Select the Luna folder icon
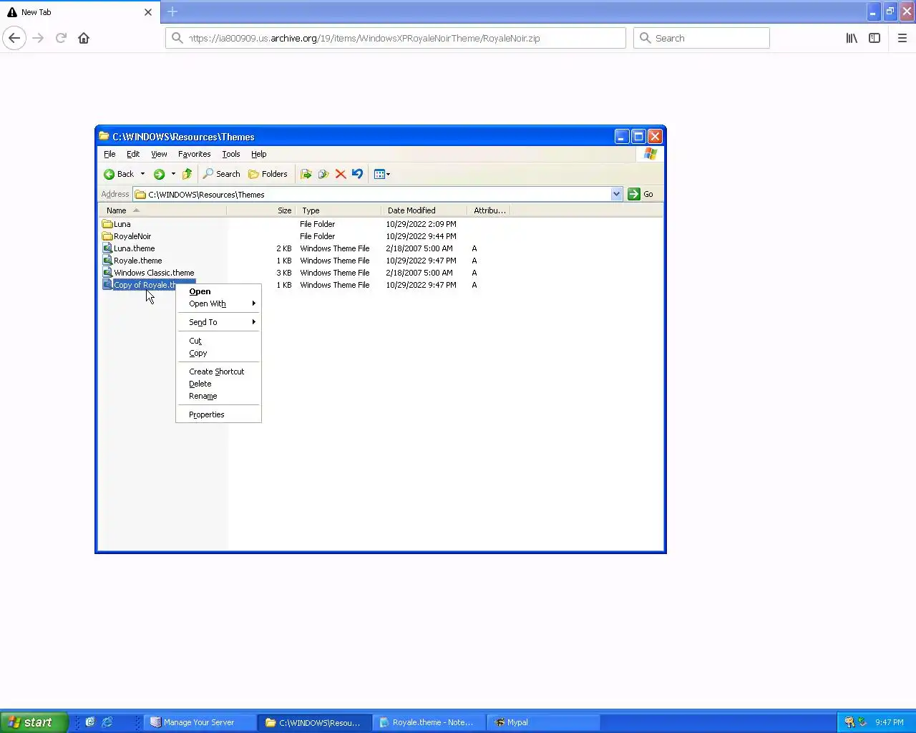Screen dimensions: 916x733 pyautogui.click(x=107, y=224)
